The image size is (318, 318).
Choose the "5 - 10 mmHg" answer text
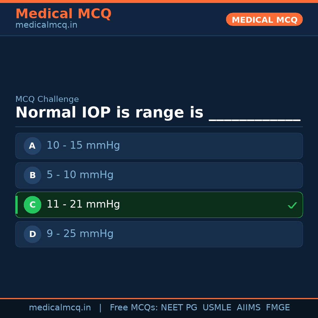[80, 175]
